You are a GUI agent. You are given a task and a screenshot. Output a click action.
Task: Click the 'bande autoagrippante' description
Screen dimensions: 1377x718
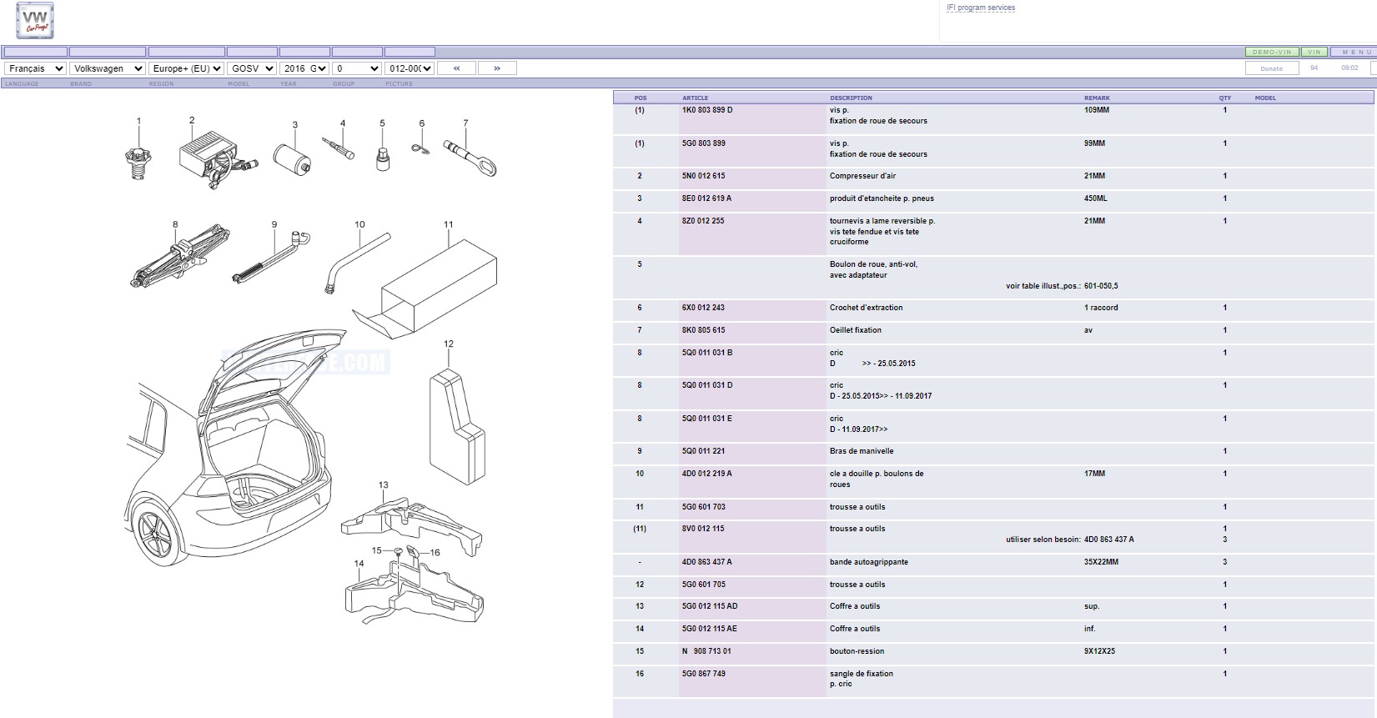point(869,562)
